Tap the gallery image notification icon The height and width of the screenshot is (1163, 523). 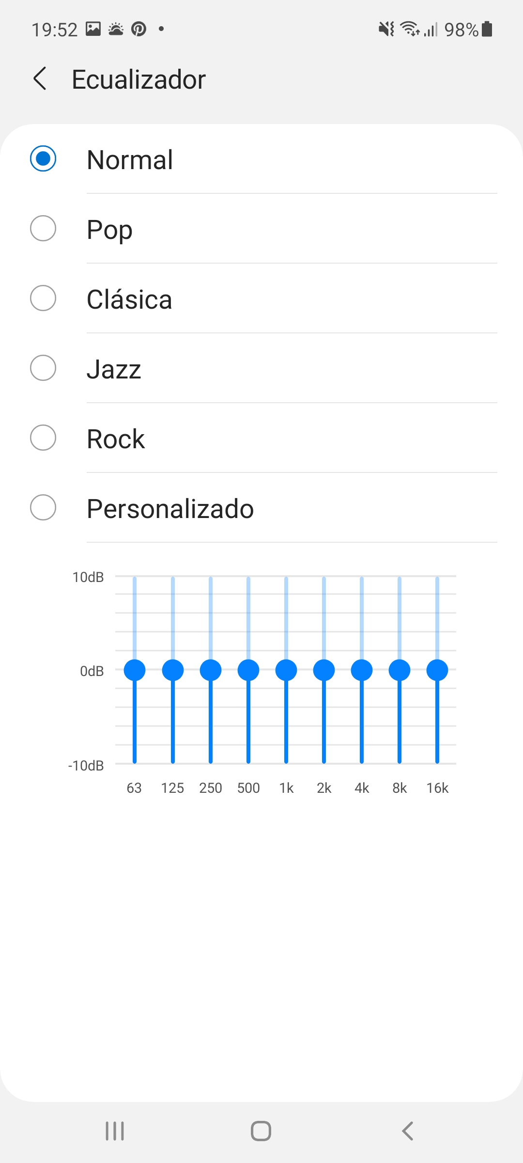[93, 29]
